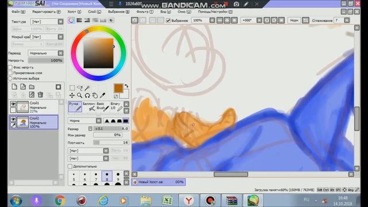
Task: Create a new linework layer
Action: (23, 87)
